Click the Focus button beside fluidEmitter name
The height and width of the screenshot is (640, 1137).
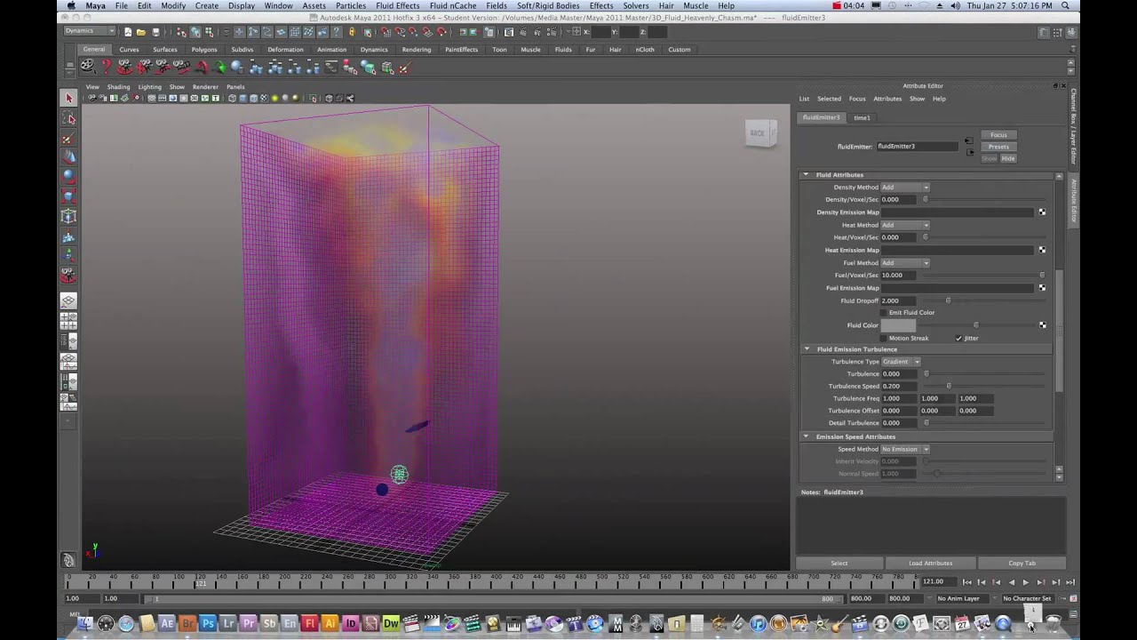(998, 135)
